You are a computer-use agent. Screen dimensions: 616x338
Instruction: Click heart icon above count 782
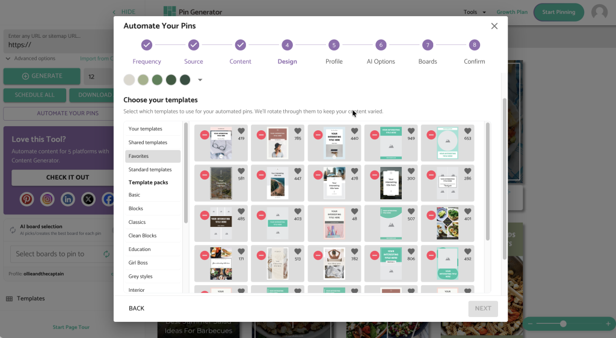click(354, 252)
